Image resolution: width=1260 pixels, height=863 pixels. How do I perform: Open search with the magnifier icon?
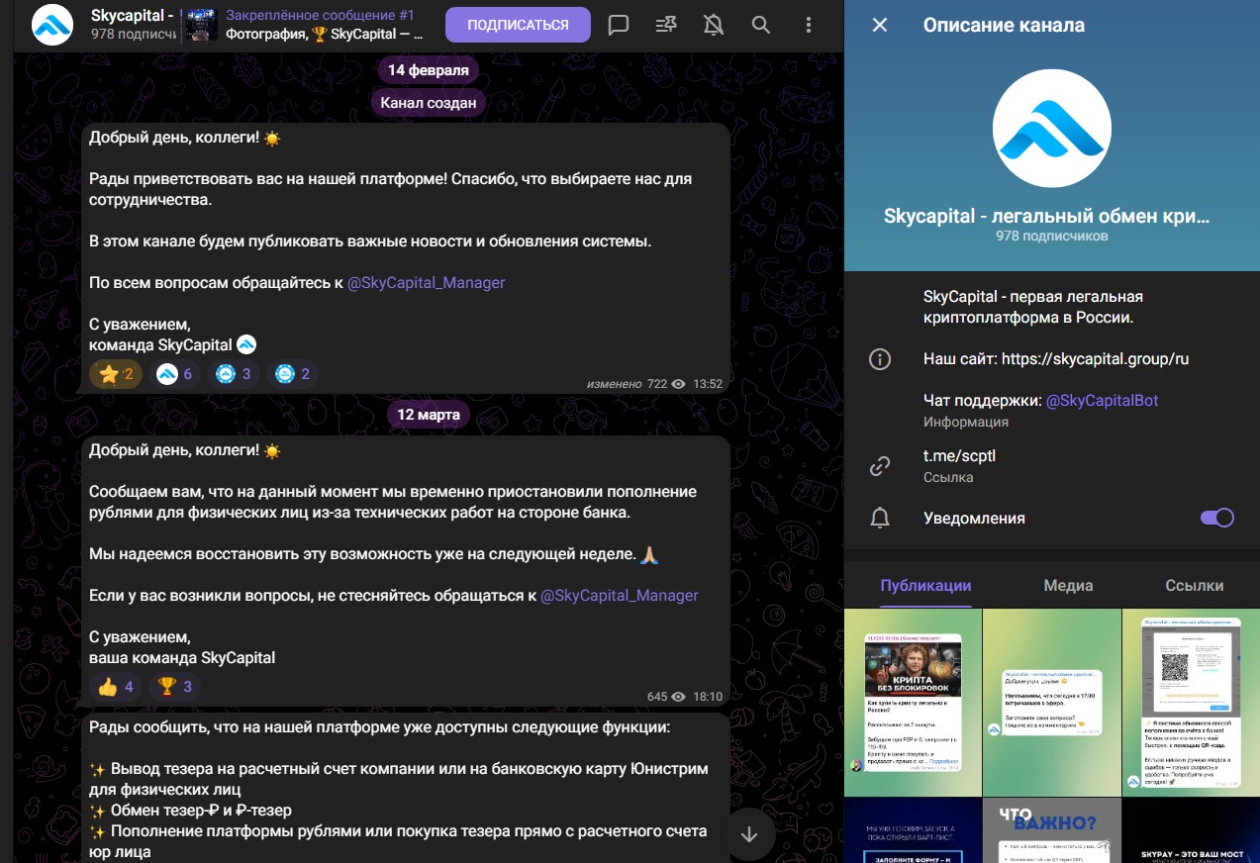tap(760, 25)
